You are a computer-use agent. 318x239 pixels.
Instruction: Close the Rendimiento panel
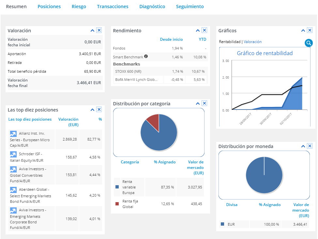(204, 30)
